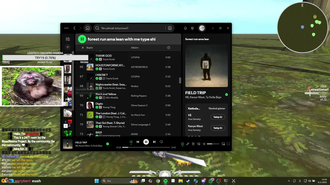Click The London green album cover
330x185 pixels.
[90, 115]
